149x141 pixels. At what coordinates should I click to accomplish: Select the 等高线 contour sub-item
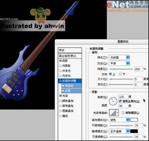coord(71,86)
